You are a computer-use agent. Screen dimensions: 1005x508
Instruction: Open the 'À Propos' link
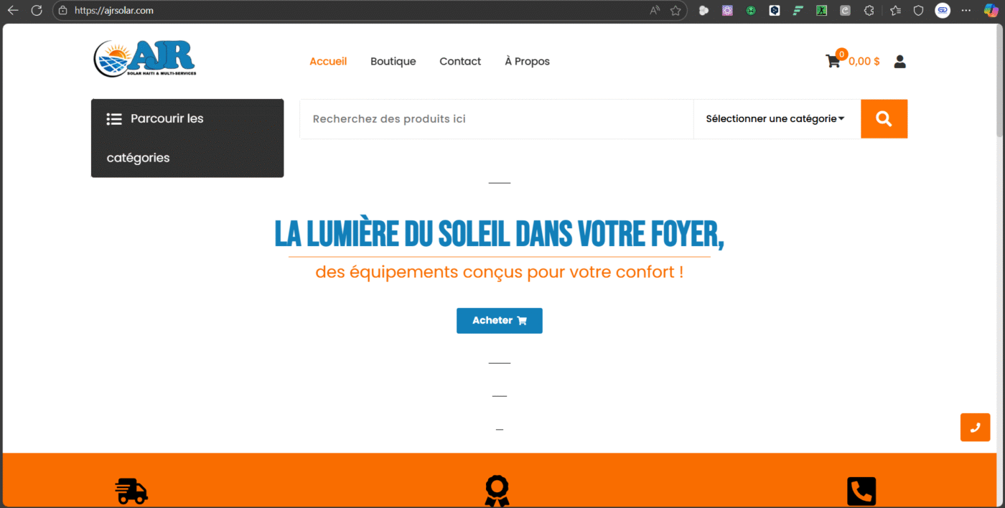(527, 62)
